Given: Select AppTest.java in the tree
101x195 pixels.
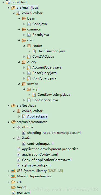Looking at the screenshot, I should click(35, 116).
